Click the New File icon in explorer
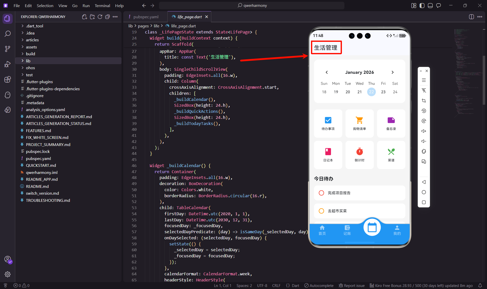Viewport: 487px width, 289px height. point(84,17)
